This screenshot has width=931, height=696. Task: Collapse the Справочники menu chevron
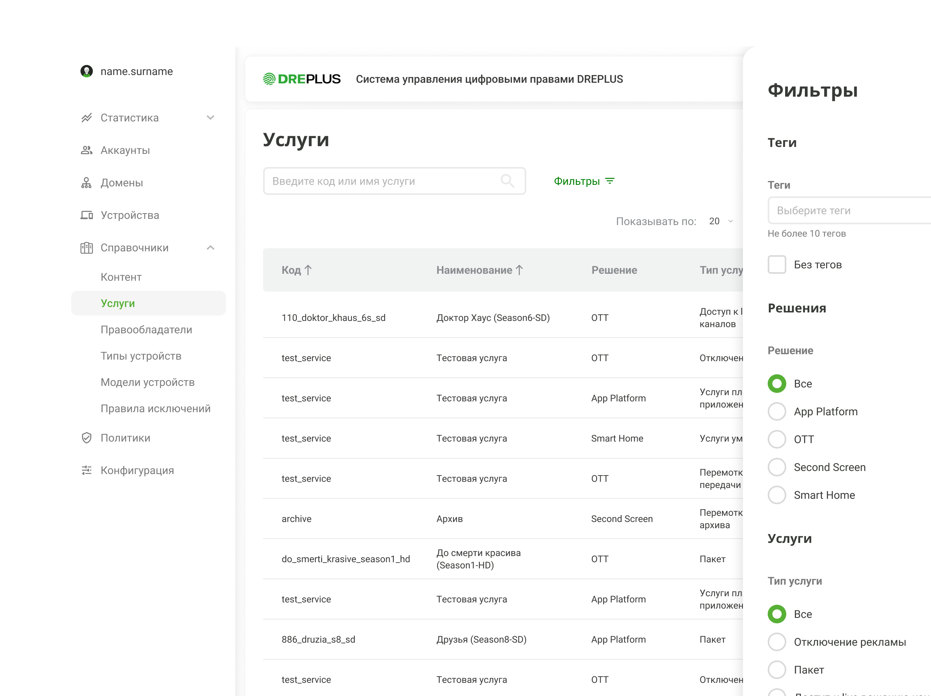(211, 248)
